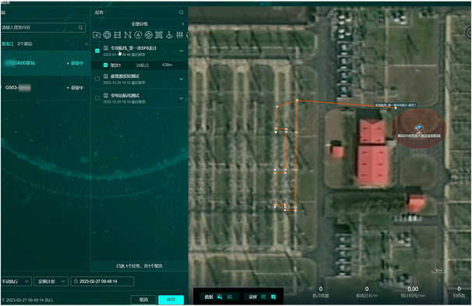This screenshot has height=306, width=472.
Task: Select the N-shaped route icon
Action: point(128,35)
